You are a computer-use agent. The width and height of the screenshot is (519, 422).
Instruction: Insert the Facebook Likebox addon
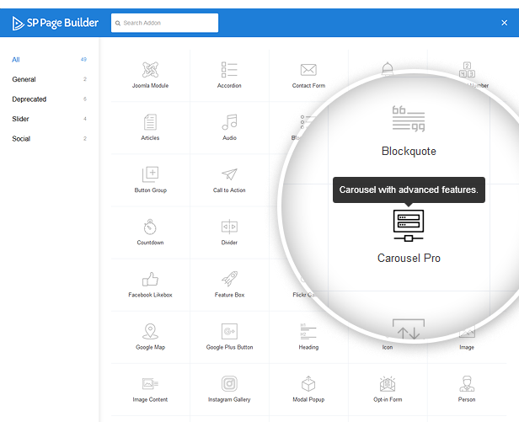[x=150, y=280]
